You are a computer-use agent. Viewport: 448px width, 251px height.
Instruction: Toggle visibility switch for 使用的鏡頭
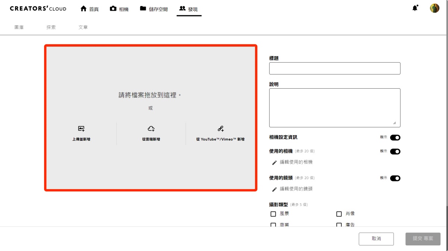(x=395, y=178)
